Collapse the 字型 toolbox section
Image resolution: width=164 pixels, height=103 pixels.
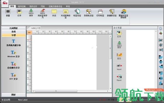tap(13, 35)
